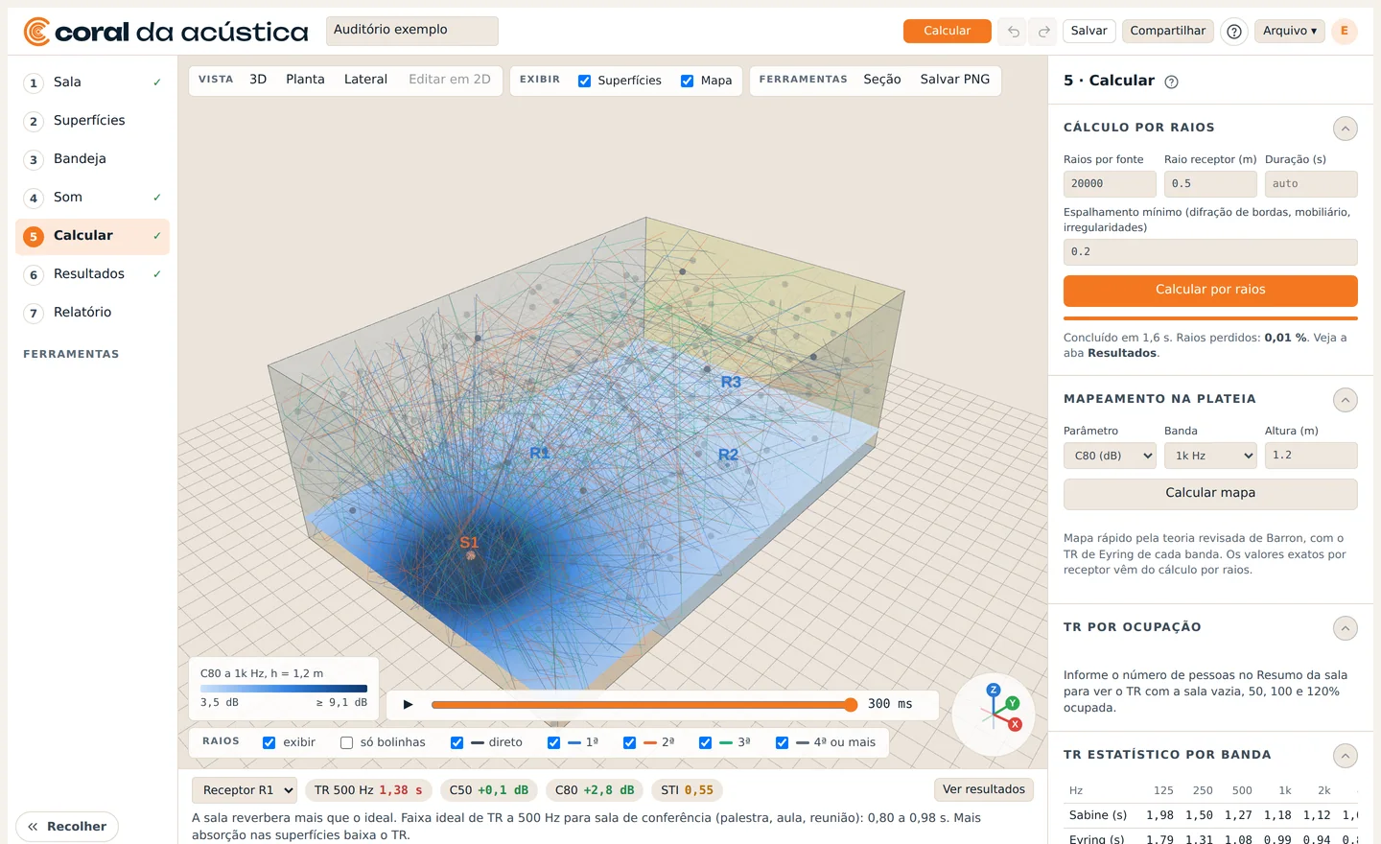Screen dimensions: 1381x844
Task: Click Ver resultados button
Action: click(x=984, y=789)
